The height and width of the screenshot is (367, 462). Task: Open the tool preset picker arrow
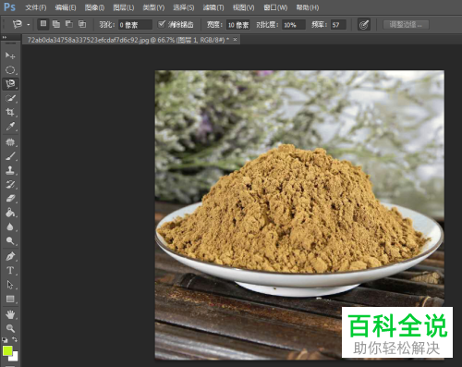[x=28, y=25]
